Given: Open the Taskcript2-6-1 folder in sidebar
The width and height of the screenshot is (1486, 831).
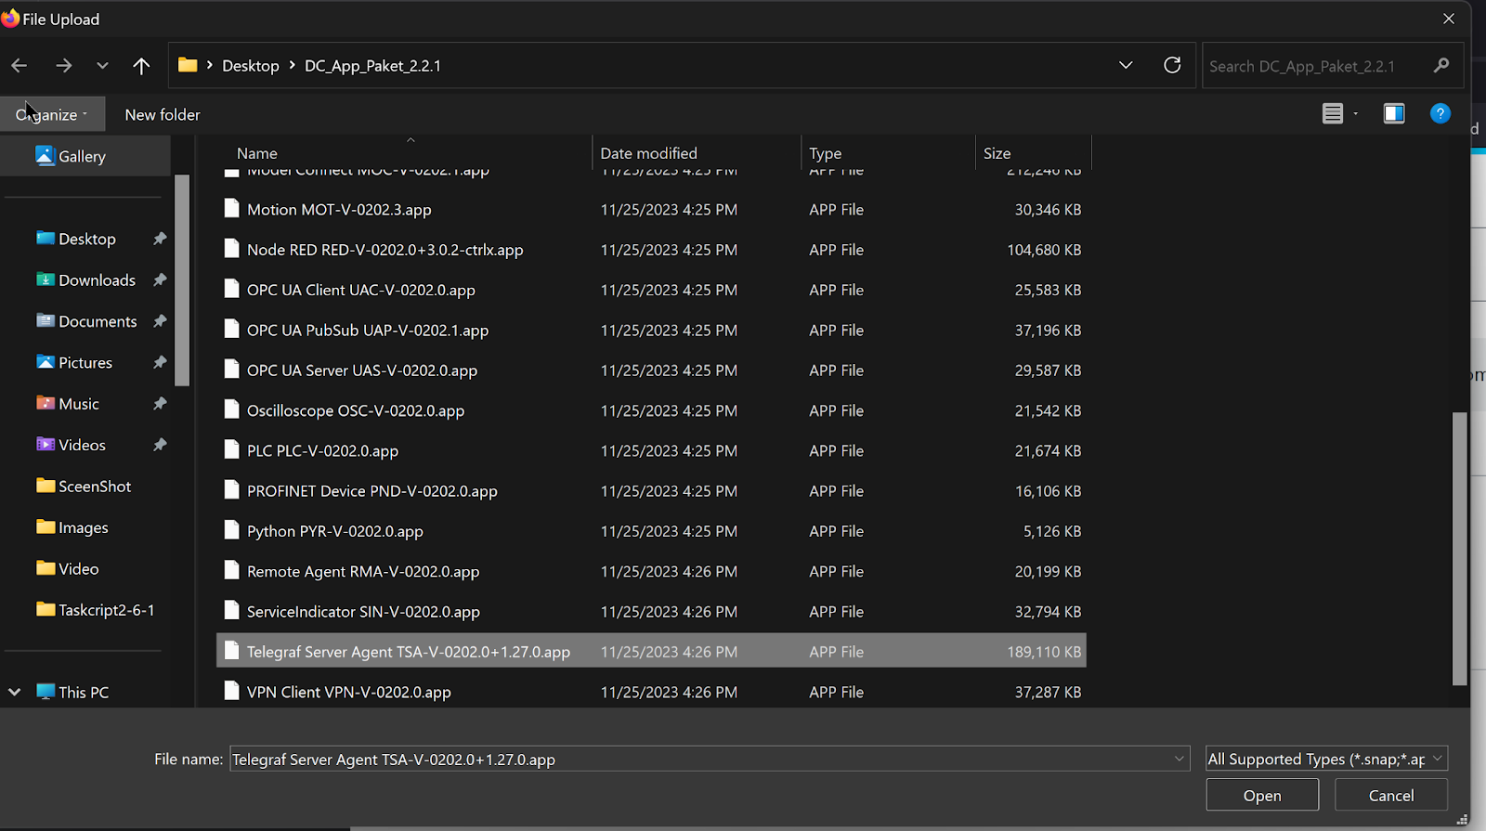Looking at the screenshot, I should [107, 610].
